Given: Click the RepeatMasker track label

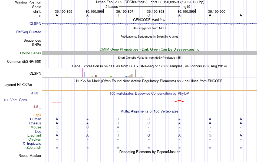Looking at the screenshot, I should 30,156.
